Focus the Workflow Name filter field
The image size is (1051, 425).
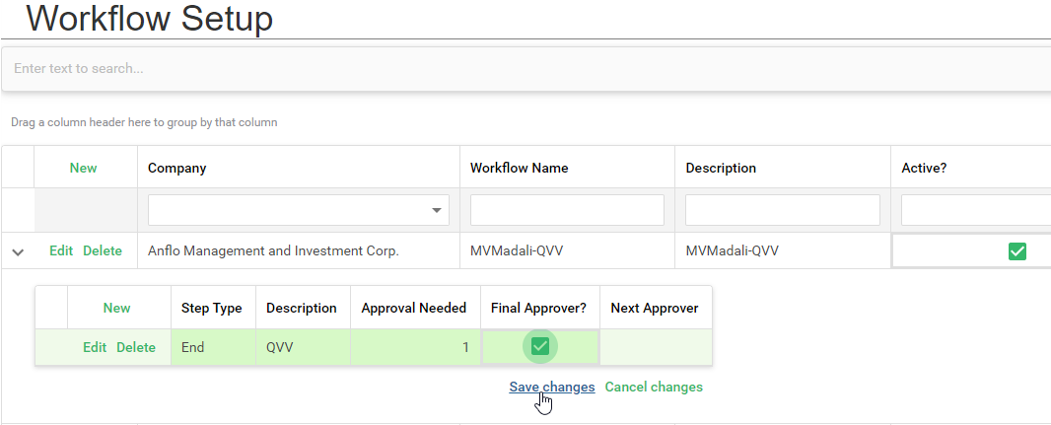tap(567, 210)
